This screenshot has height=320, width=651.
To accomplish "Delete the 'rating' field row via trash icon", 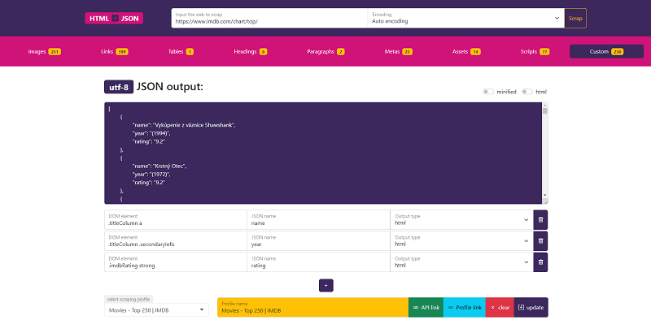I will coord(540,262).
